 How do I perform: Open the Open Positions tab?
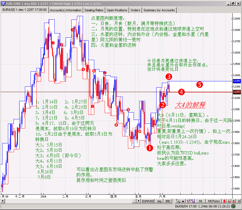click(117, 10)
